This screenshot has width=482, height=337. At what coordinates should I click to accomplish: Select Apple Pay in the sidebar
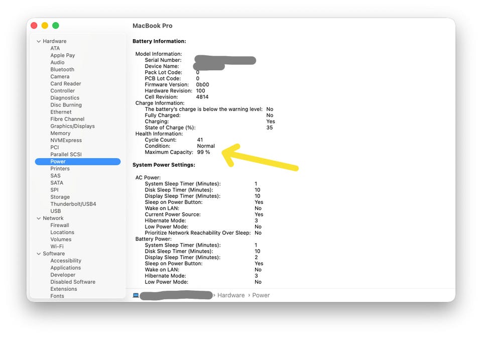click(x=63, y=55)
